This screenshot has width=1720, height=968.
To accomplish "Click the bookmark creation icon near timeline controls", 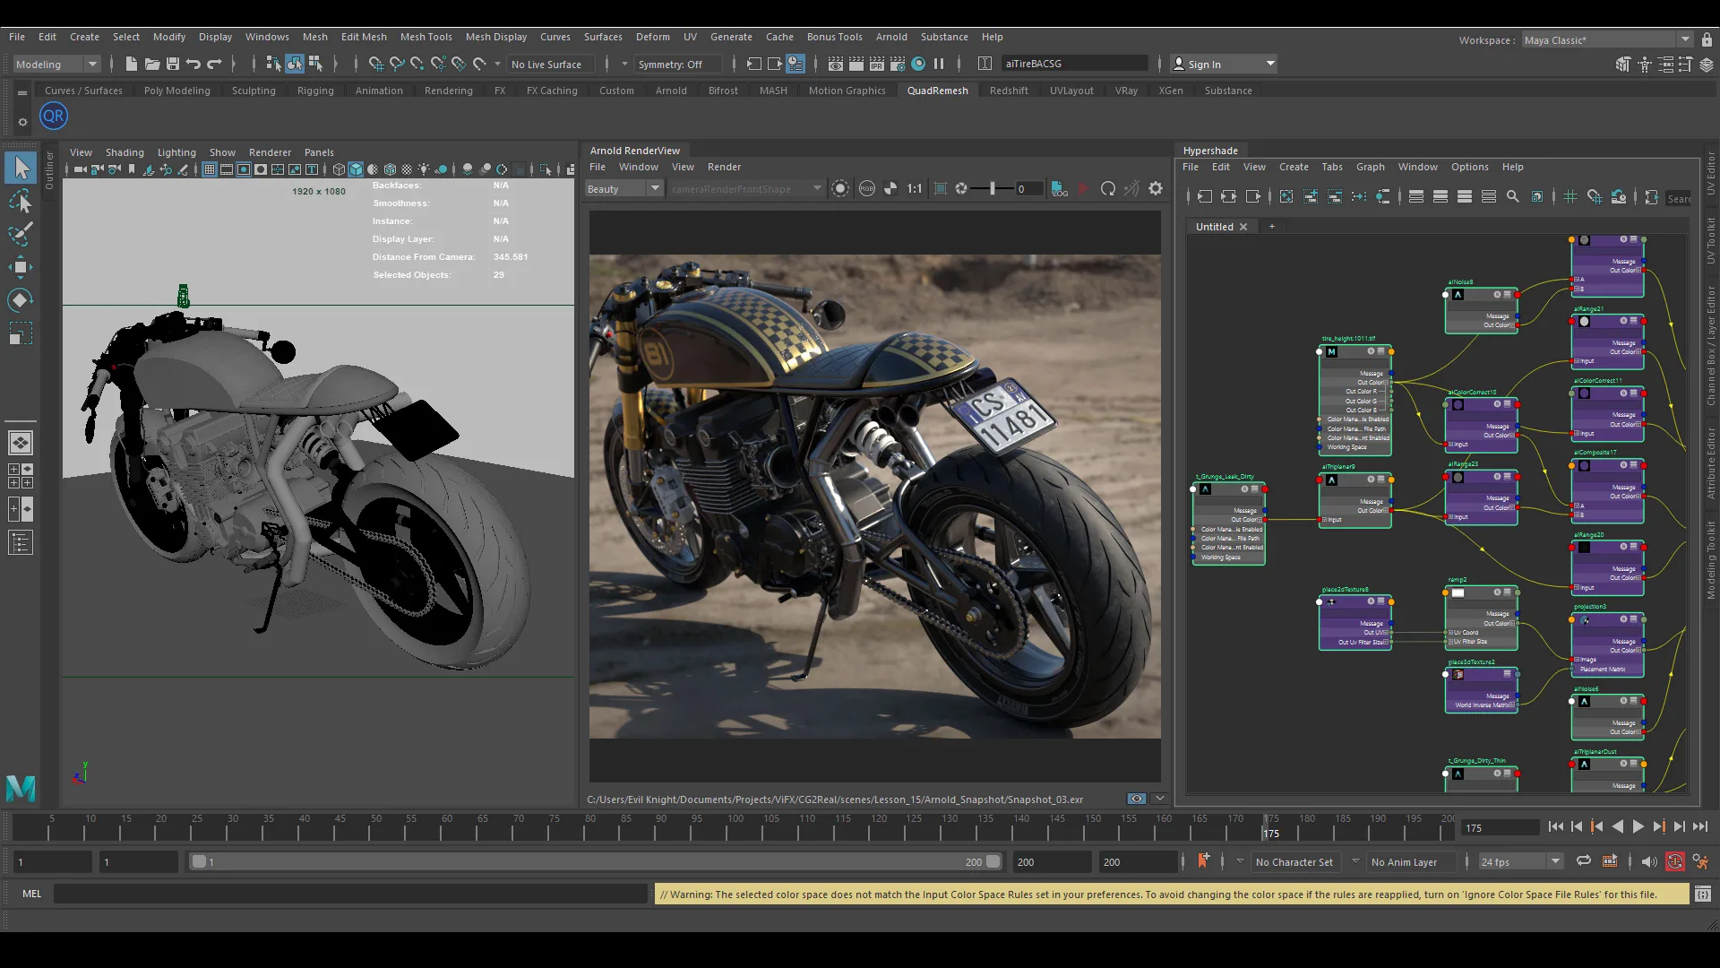I will [x=1203, y=860].
